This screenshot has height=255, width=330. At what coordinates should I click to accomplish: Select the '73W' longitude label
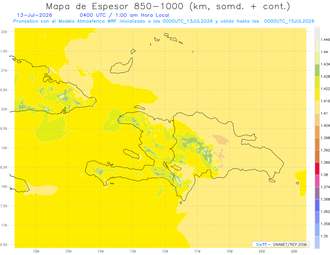(x=133, y=251)
